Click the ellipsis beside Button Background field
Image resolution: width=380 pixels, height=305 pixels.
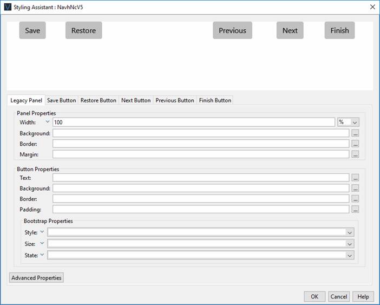pos(355,189)
